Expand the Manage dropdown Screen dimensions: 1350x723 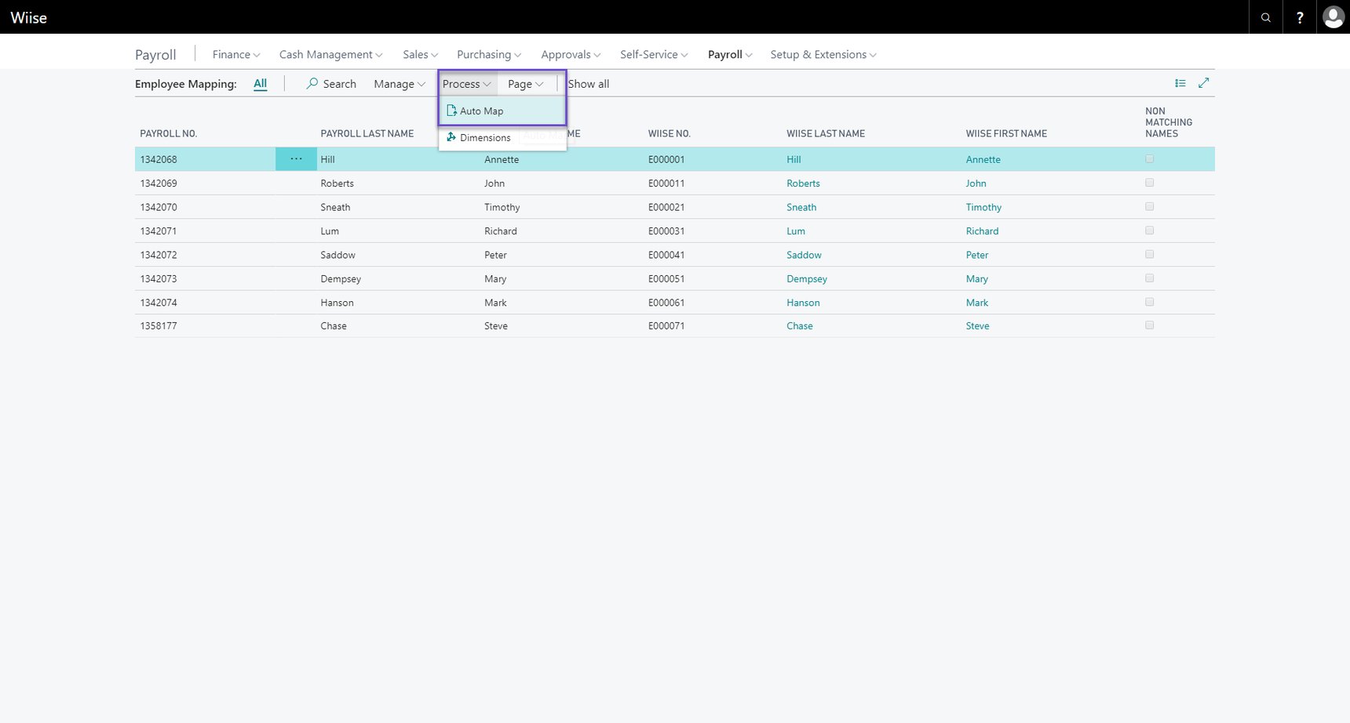(x=398, y=83)
